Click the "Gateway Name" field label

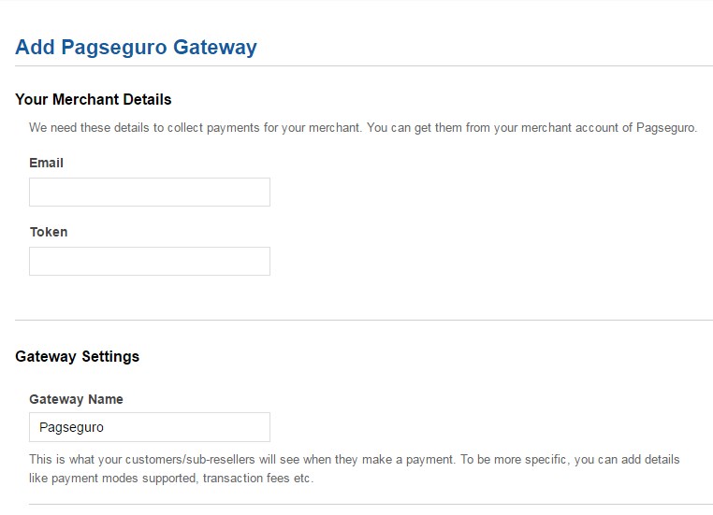click(x=76, y=399)
